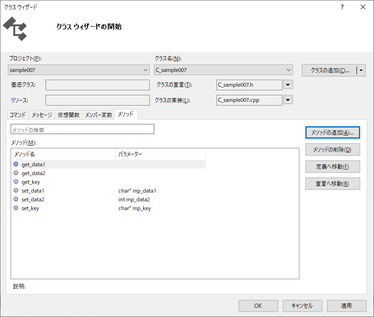The width and height of the screenshot is (374, 317).
Task: Click the method icon next to set_data1
Action: (16, 191)
